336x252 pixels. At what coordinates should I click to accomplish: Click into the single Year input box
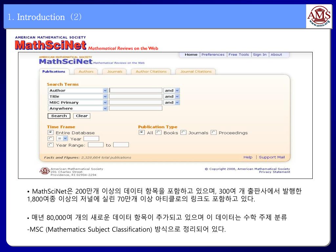(x=91, y=139)
